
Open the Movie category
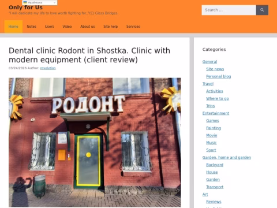click(x=212, y=135)
